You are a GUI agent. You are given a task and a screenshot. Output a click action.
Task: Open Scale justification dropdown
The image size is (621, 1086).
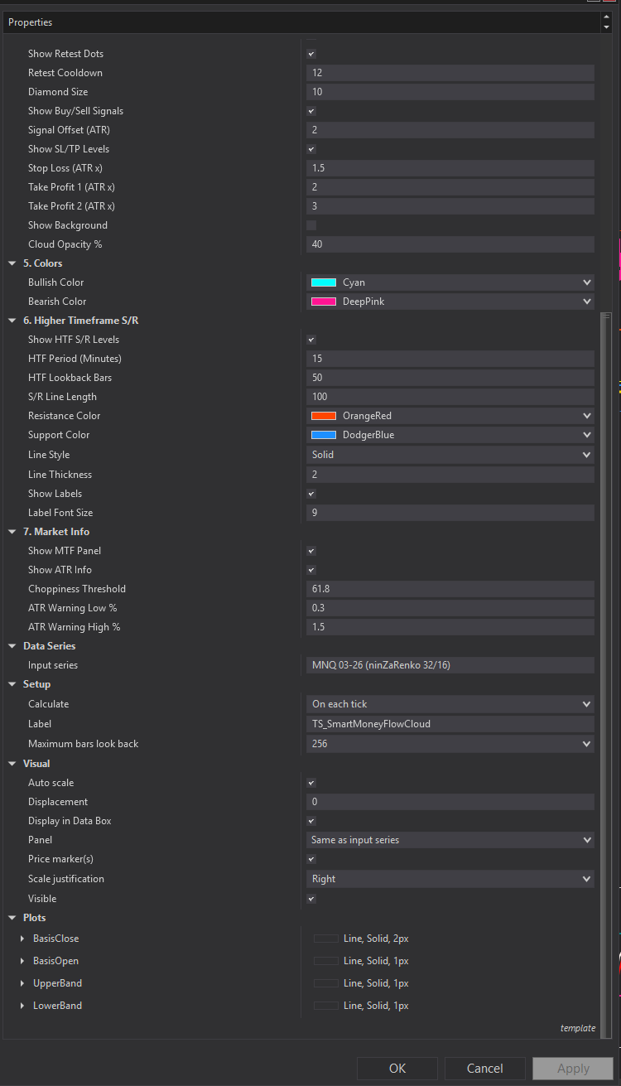coord(450,879)
